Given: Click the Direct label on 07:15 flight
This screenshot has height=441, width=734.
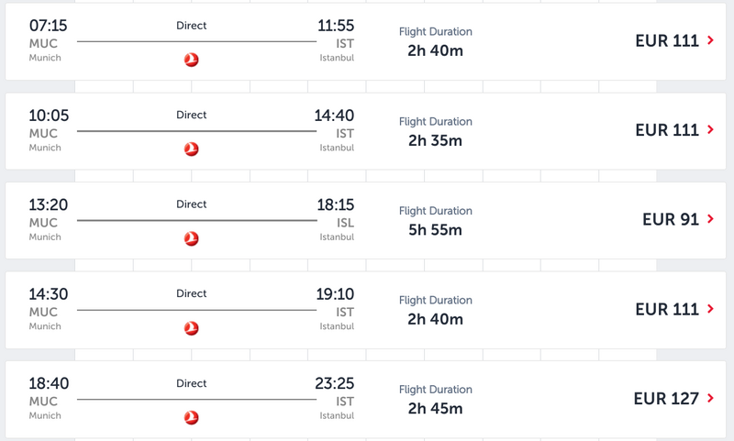Looking at the screenshot, I should (x=191, y=26).
